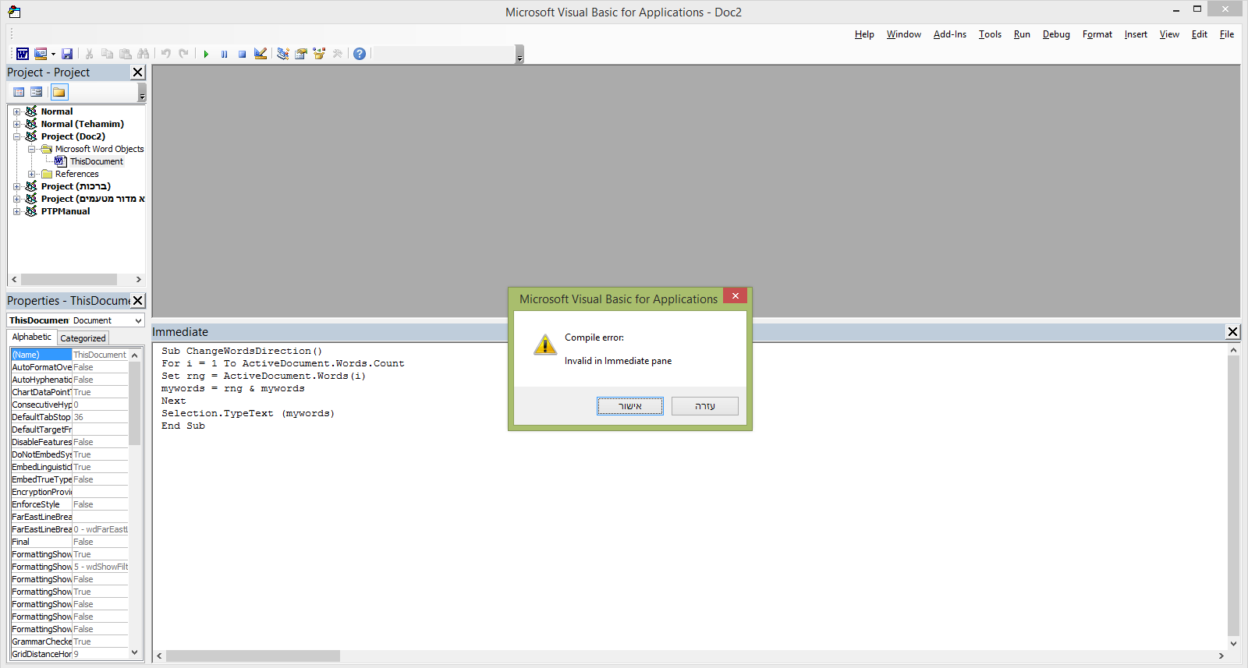Open the Insert object dropdown arrow in toolbar
Screen dimensions: 1248x668
tap(53, 54)
